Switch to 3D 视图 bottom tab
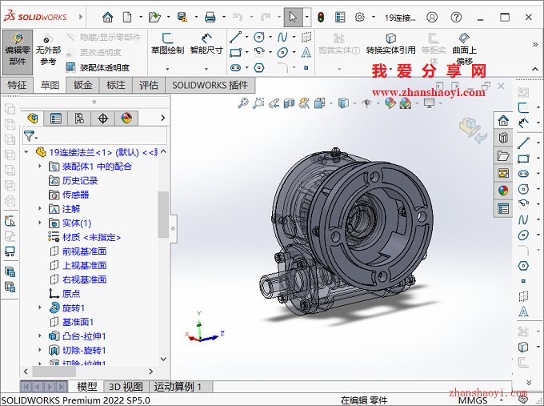This screenshot has width=544, height=406. (x=126, y=387)
